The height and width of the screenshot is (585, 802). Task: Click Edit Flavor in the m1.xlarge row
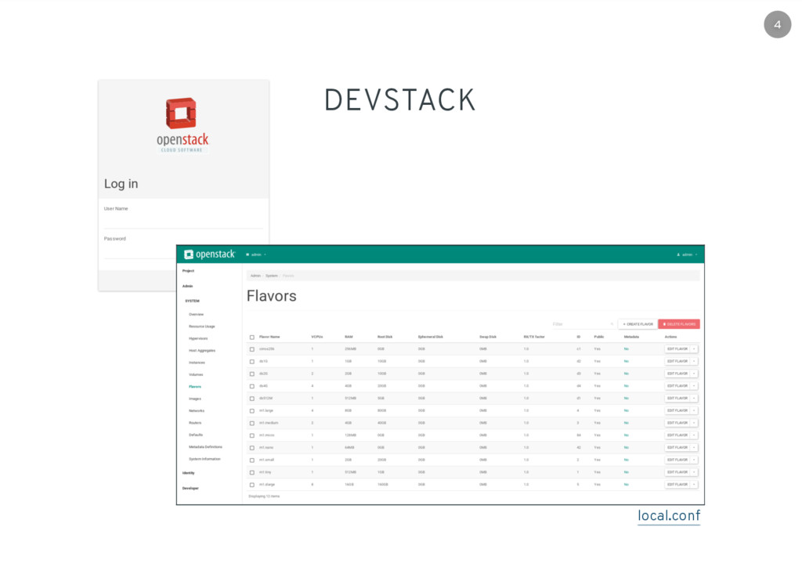coord(677,484)
